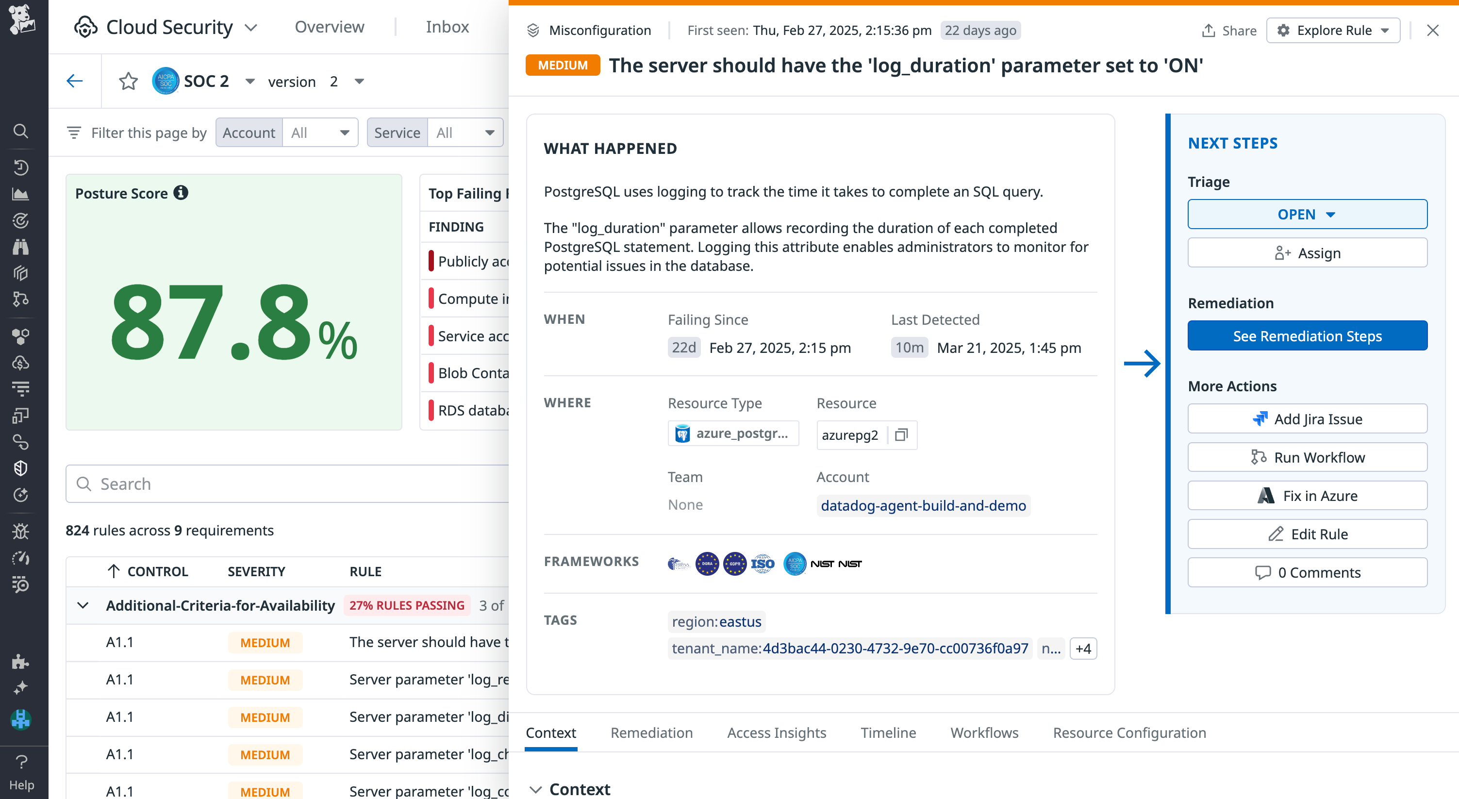The height and width of the screenshot is (799, 1459).
Task: Select the Inbox tab
Action: click(x=447, y=26)
